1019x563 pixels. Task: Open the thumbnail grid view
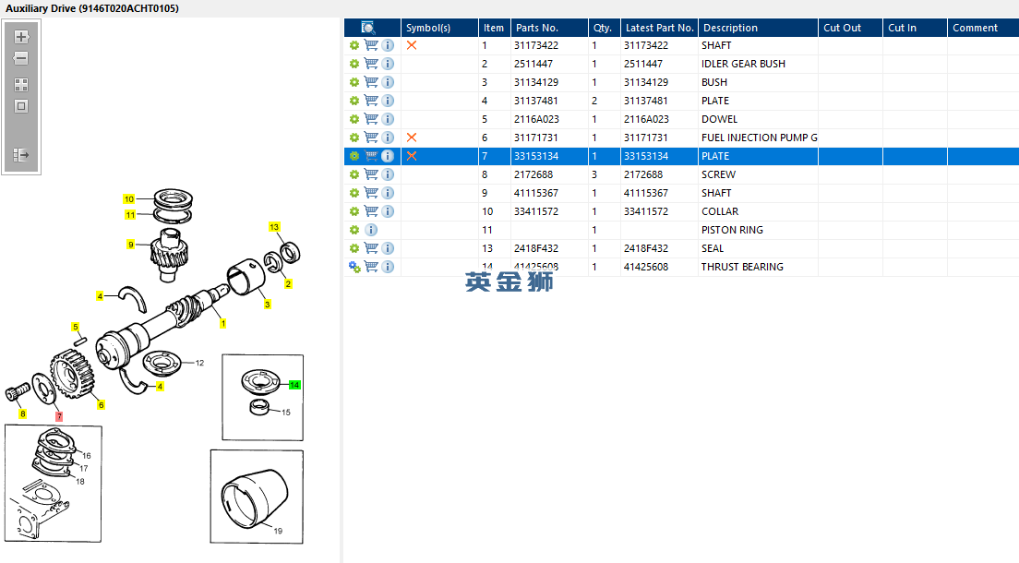21,85
